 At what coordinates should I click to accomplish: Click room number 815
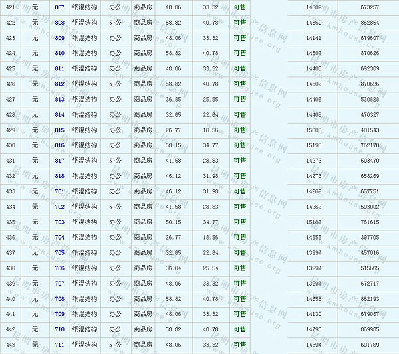pos(60,130)
